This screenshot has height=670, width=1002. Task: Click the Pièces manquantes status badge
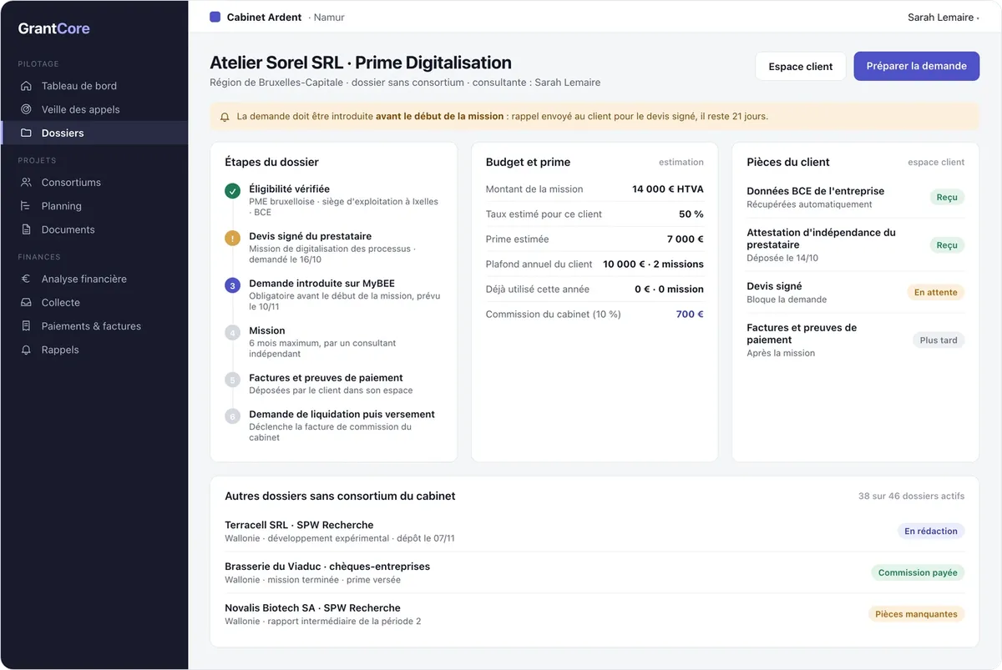pyautogui.click(x=916, y=614)
